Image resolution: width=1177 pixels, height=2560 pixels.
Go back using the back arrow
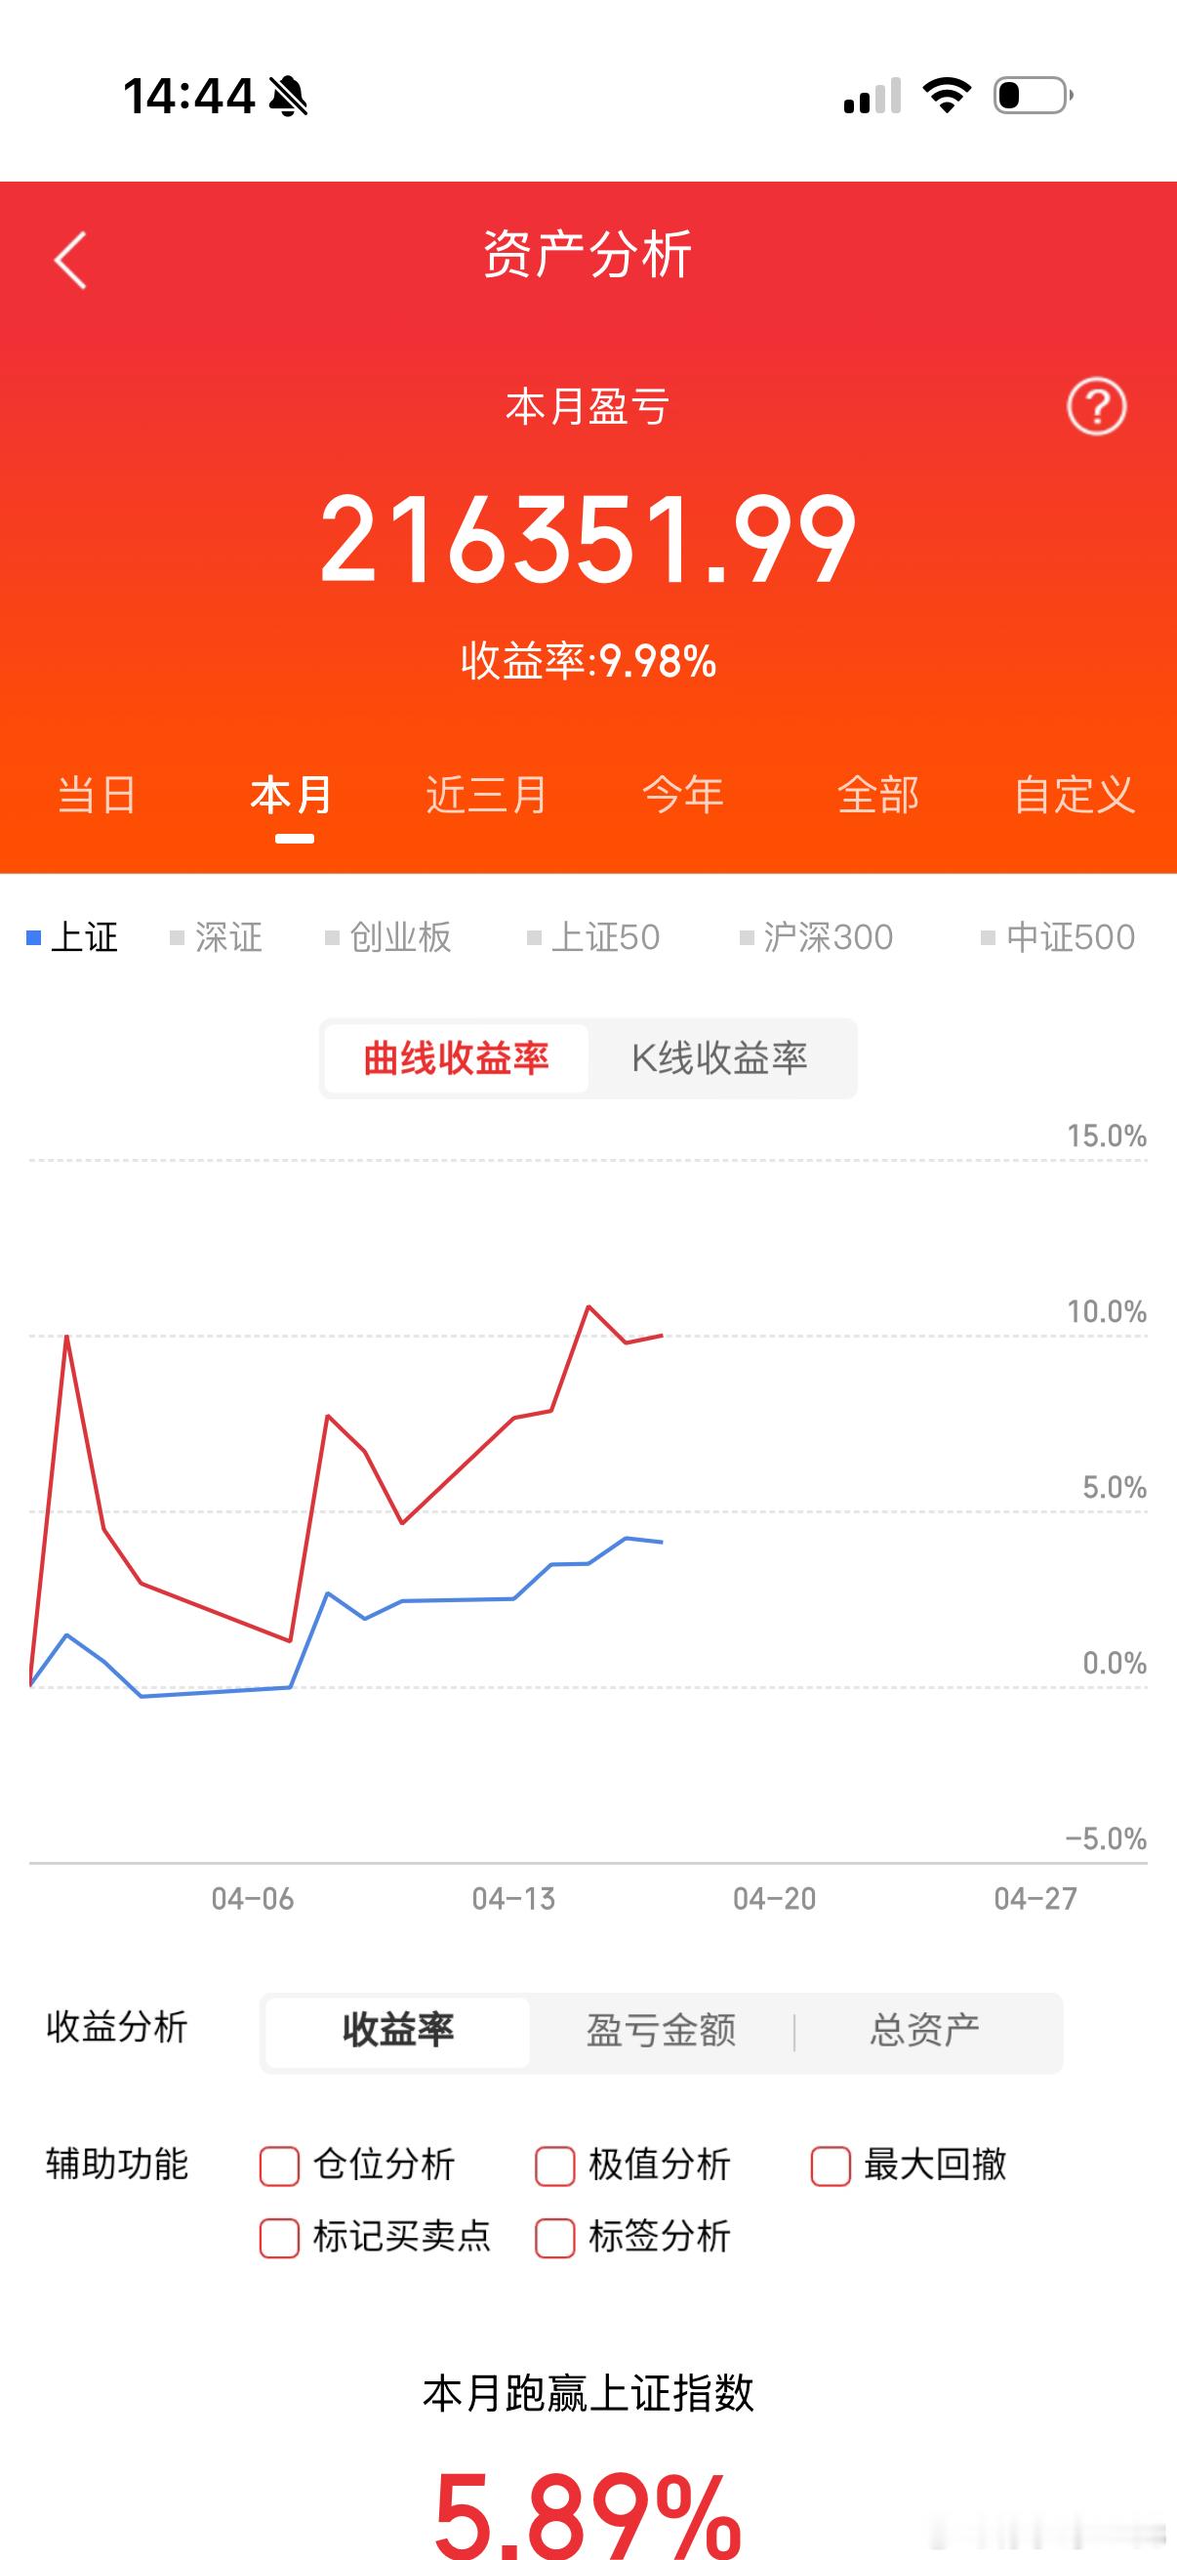click(69, 260)
